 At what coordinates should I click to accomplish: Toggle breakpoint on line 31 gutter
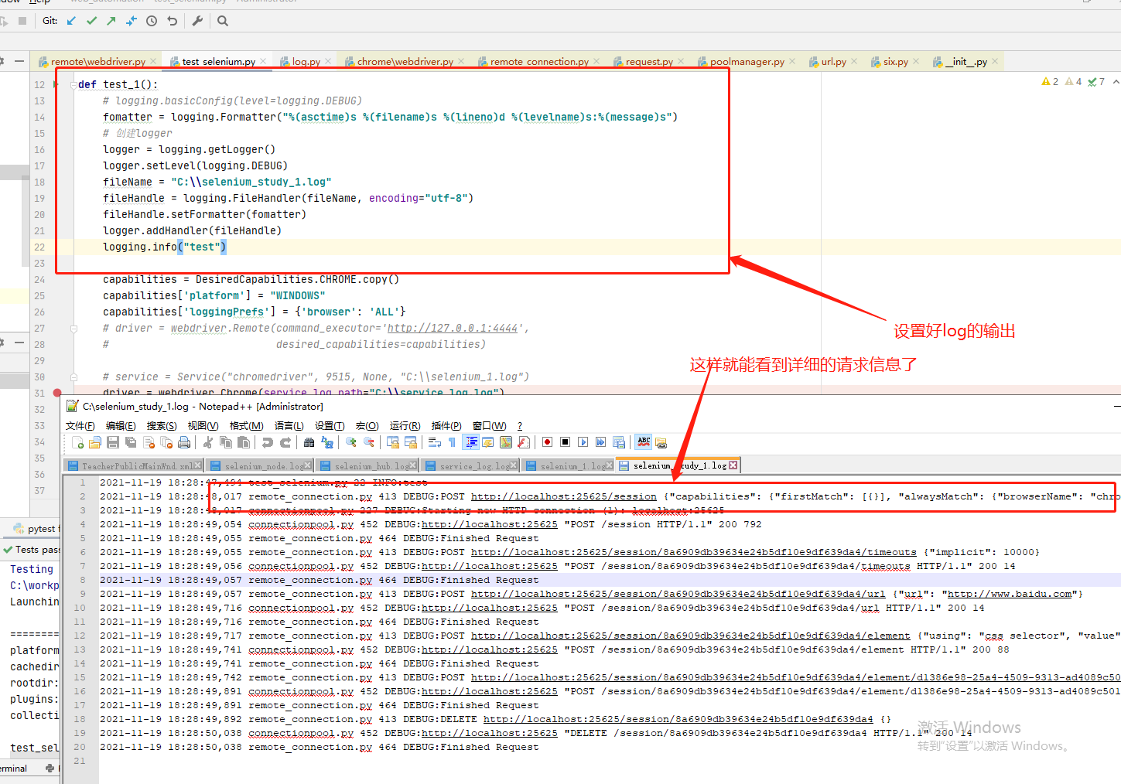[57, 393]
